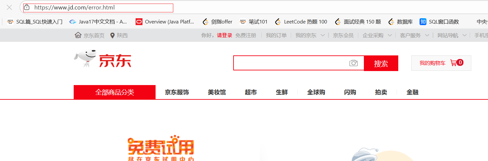Click the red 搜索 button

point(381,63)
